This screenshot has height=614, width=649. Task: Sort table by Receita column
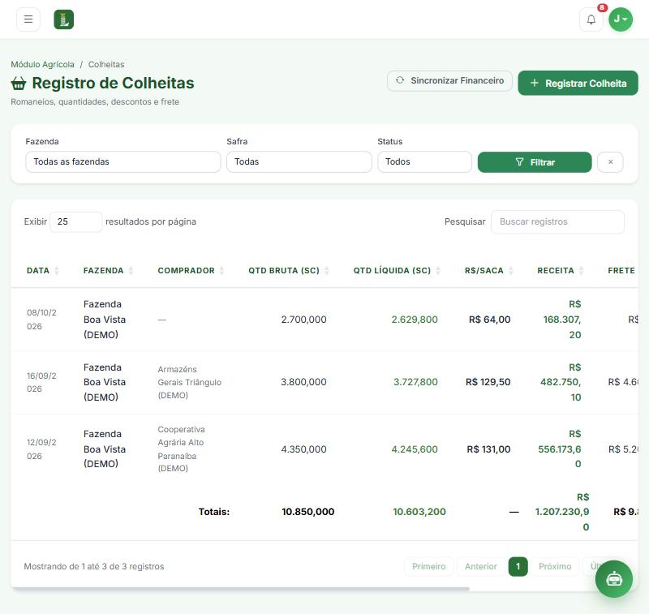(x=561, y=271)
